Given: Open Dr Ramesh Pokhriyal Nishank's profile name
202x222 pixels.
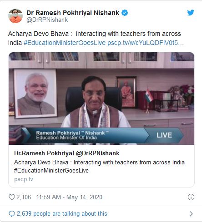Looking at the screenshot, I should [x=73, y=13].
